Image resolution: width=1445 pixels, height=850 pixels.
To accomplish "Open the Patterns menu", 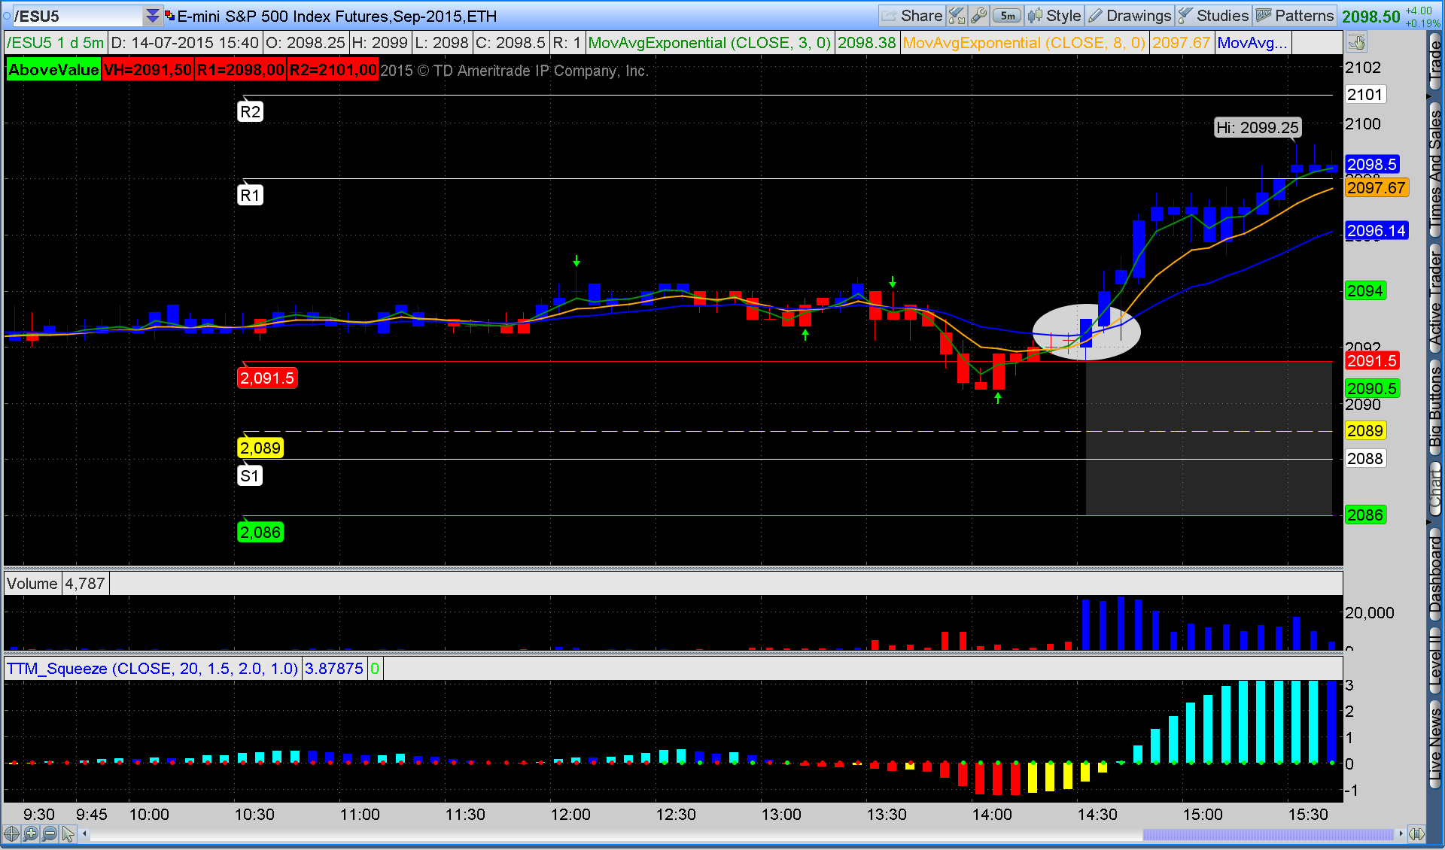I will click(1295, 16).
